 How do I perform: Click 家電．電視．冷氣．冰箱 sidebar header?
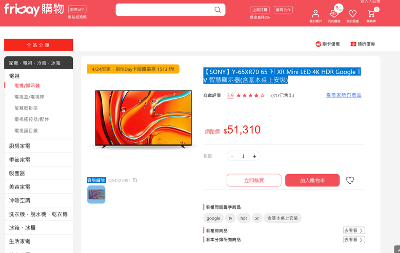point(38,63)
